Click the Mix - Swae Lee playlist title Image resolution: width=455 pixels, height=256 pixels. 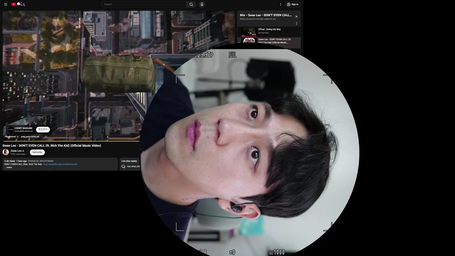(x=266, y=15)
